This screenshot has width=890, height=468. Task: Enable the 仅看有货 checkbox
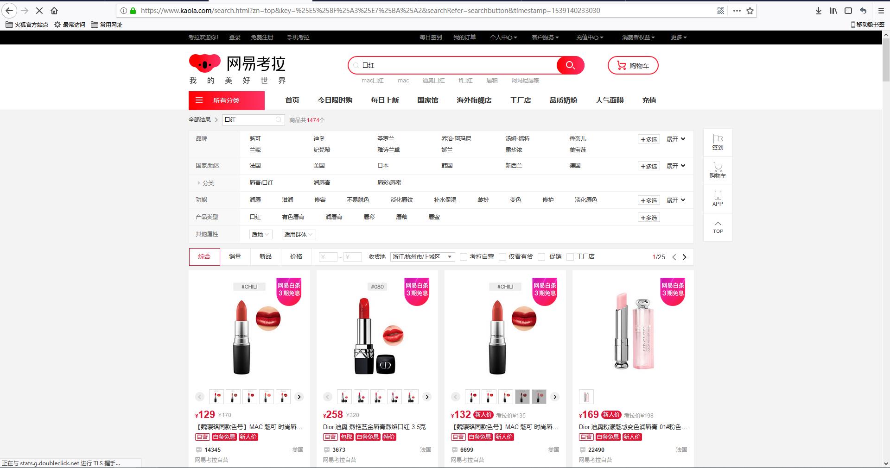[x=502, y=257]
